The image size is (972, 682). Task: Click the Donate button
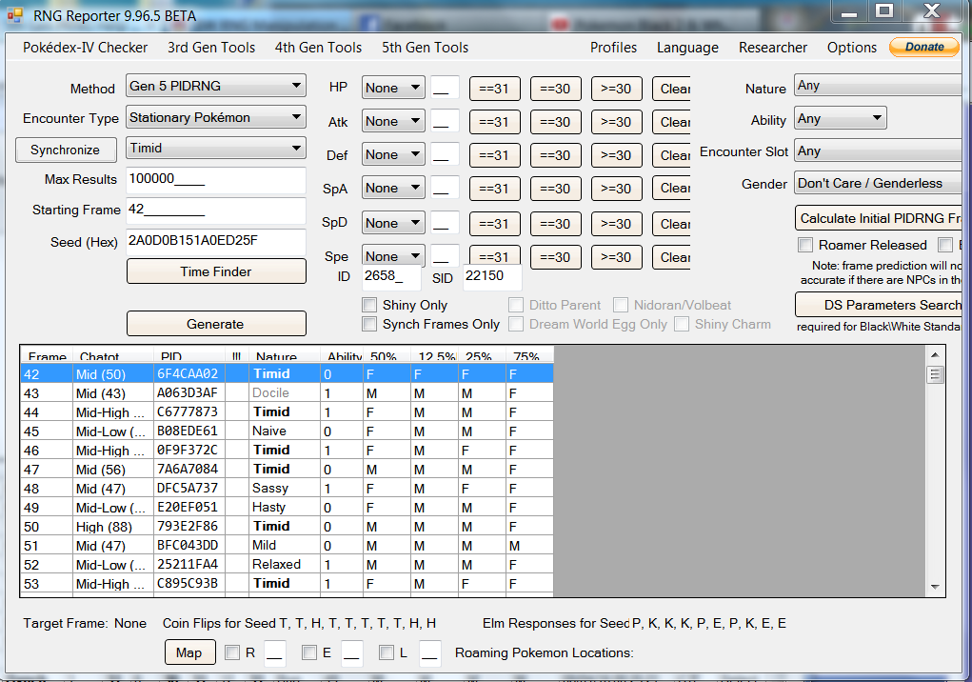tap(923, 47)
